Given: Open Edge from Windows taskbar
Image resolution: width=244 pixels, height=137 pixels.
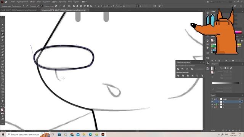Looking at the screenshot, I should (x=90, y=134).
